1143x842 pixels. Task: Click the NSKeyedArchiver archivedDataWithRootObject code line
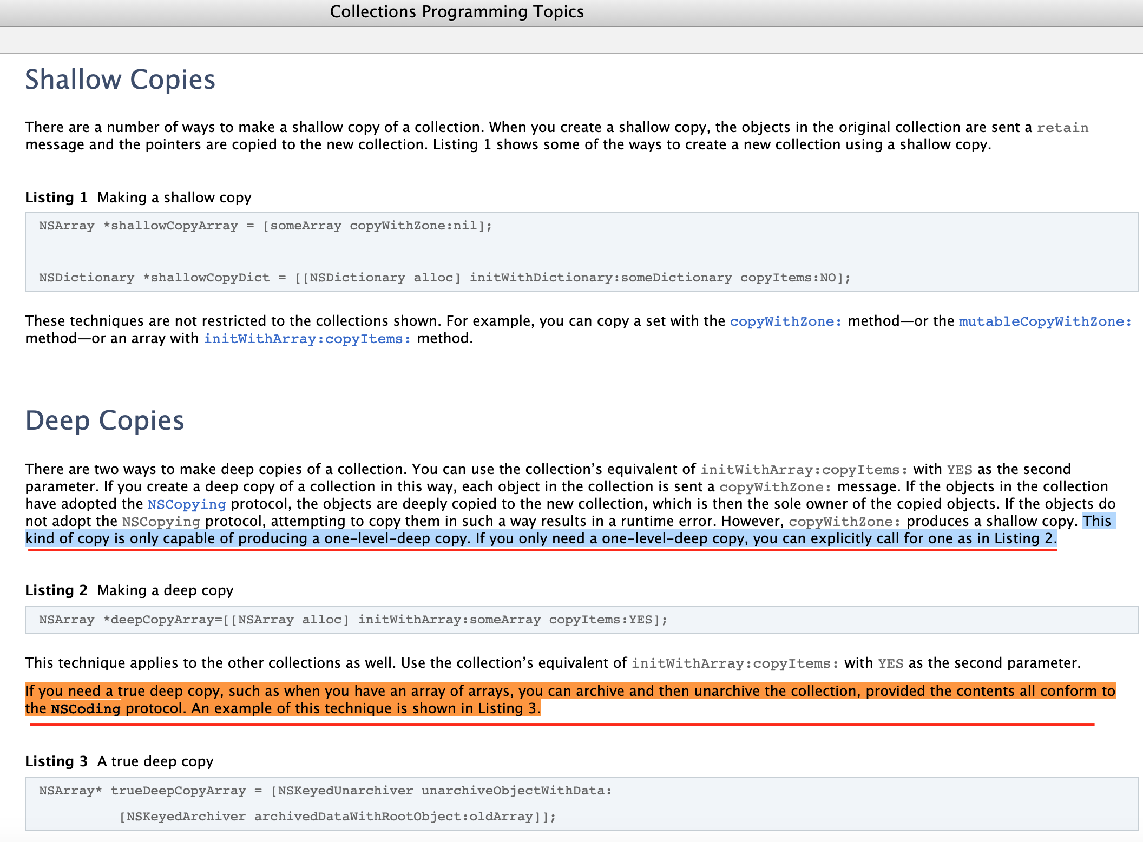(337, 817)
